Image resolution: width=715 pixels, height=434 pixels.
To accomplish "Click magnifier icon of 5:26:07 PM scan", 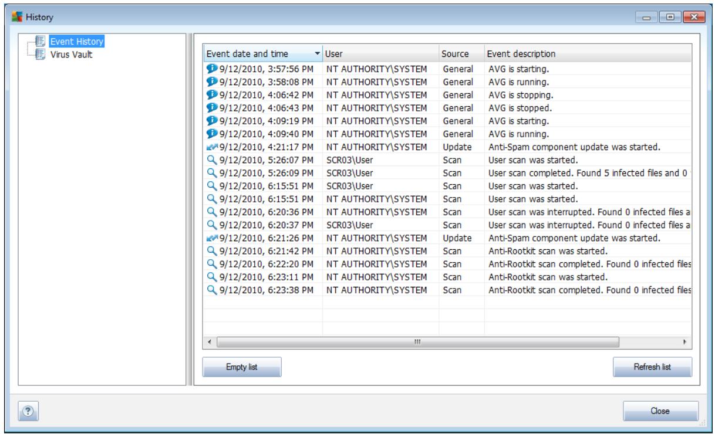I will 212,160.
